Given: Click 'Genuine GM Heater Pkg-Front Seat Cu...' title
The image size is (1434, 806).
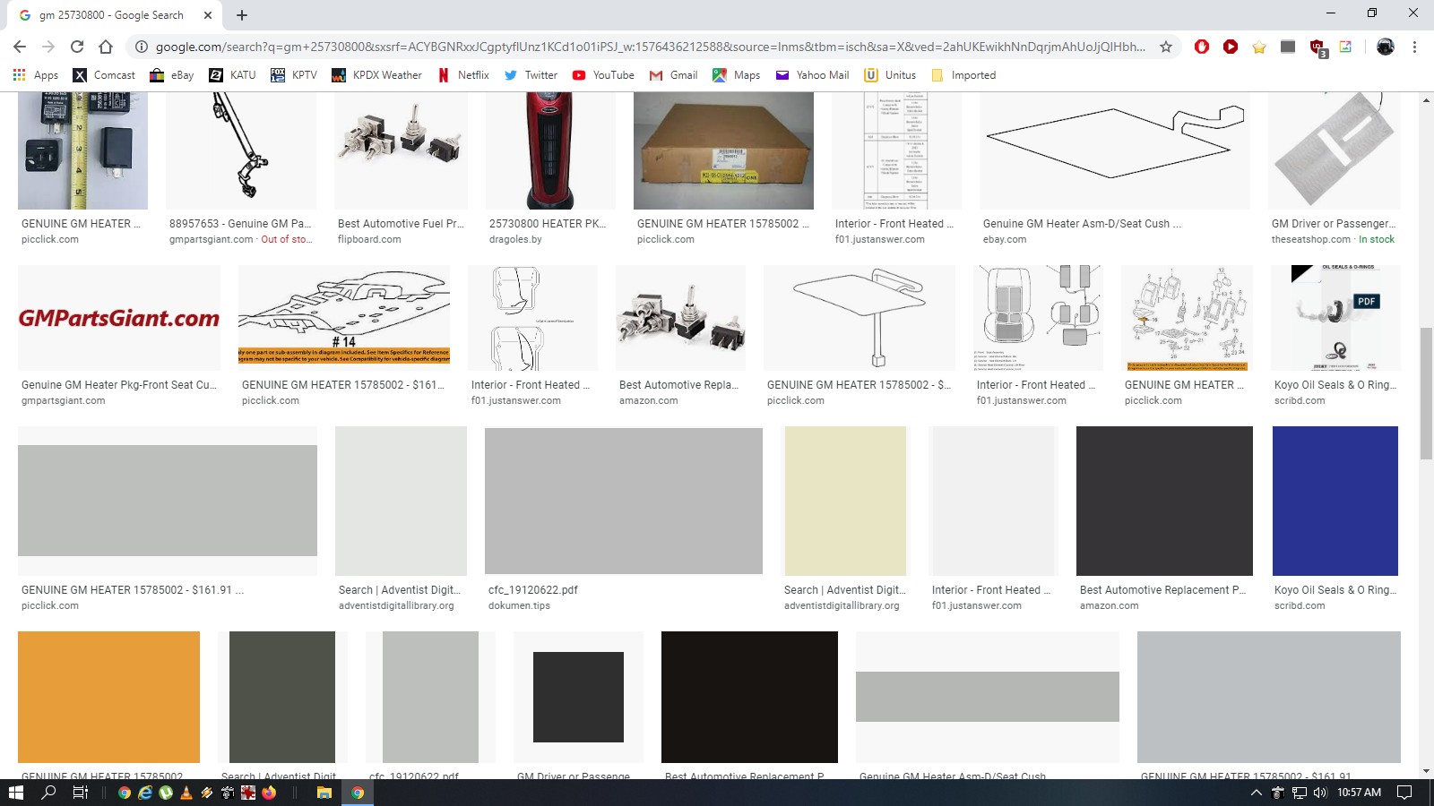Looking at the screenshot, I should (119, 385).
